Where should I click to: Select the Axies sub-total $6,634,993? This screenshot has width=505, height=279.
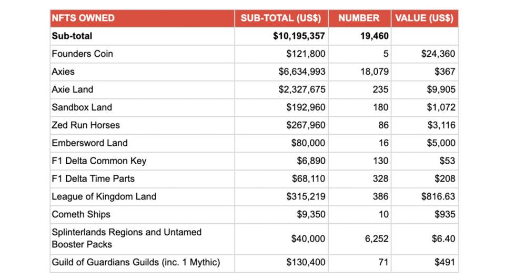[x=302, y=72]
